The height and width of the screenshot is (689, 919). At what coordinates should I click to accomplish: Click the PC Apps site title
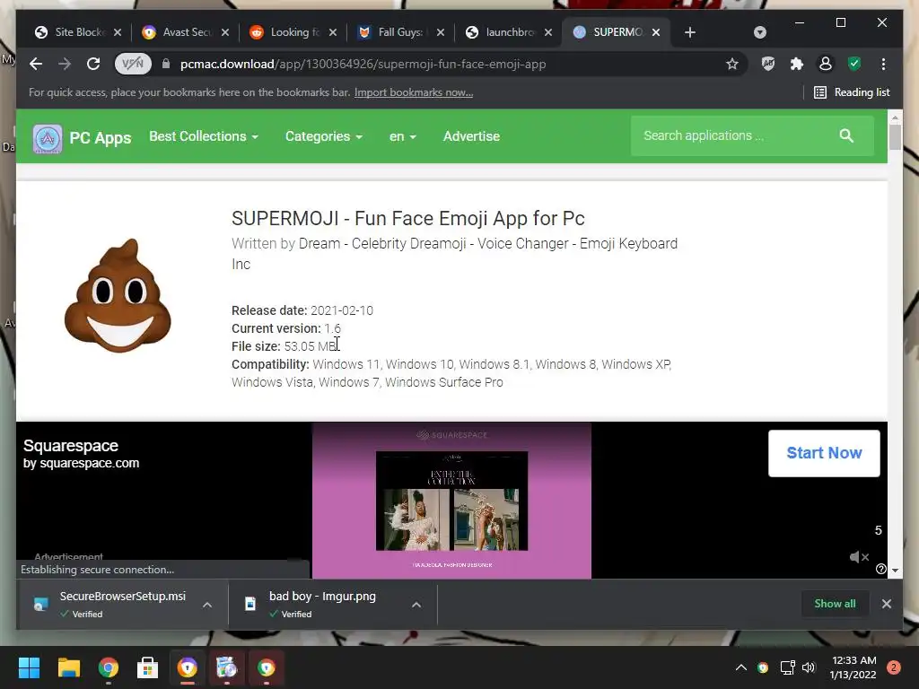pos(101,138)
